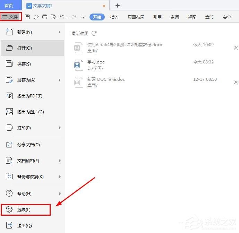This screenshot has width=239, height=233.
Task: Open recent file 使用Aida64导出电脑详细配置教程.docx
Action: click(125, 45)
